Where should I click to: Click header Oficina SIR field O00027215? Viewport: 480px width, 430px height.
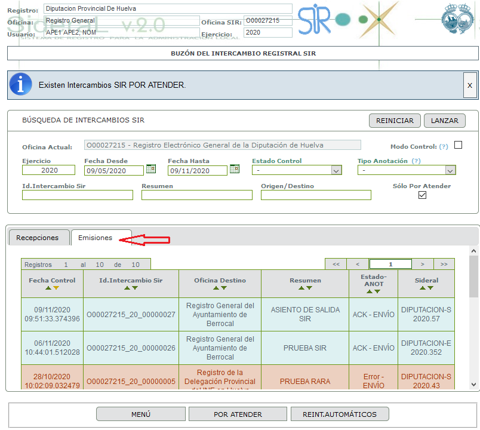click(268, 20)
